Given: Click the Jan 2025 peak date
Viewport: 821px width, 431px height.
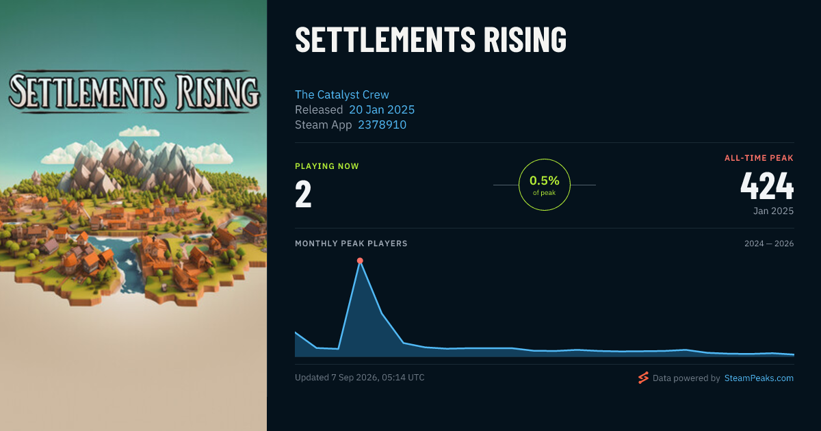Looking at the screenshot, I should tap(774, 211).
